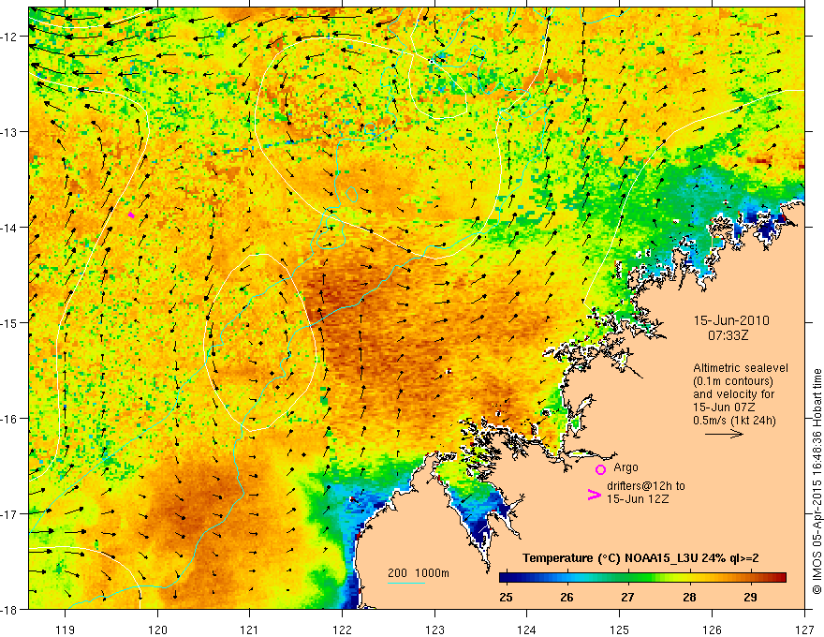This screenshot has width=824, height=637.
Task: Click the latitude axis label -13
Action: [10, 131]
